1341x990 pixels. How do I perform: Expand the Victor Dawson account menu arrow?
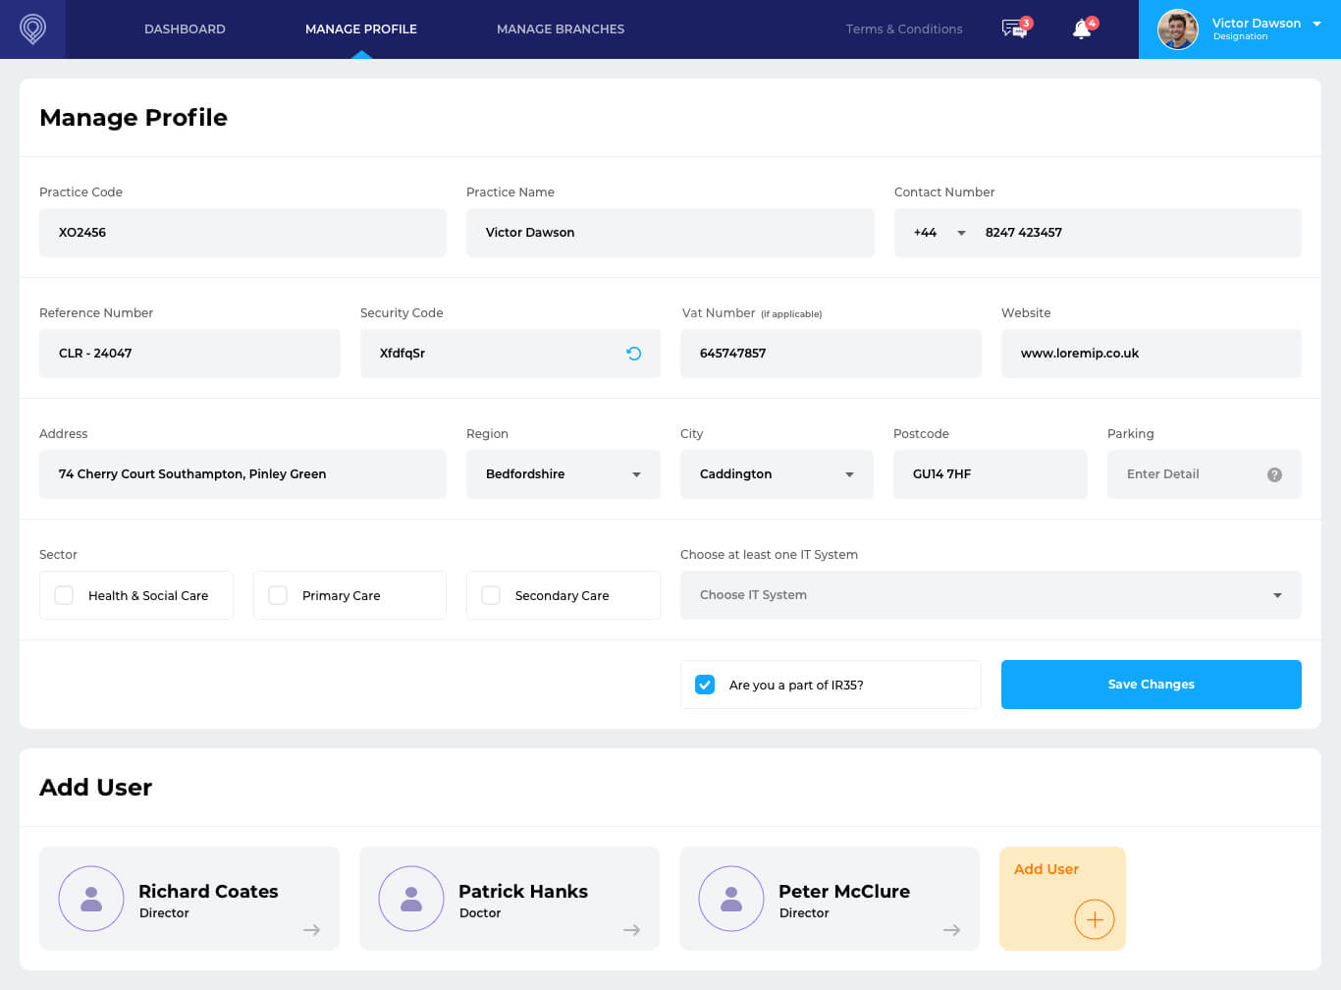(1316, 24)
